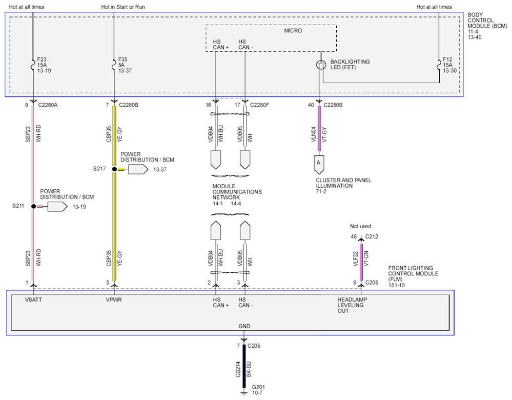
Task: Click the F23 15A fuse symbol
Action: pyautogui.click(x=33, y=65)
